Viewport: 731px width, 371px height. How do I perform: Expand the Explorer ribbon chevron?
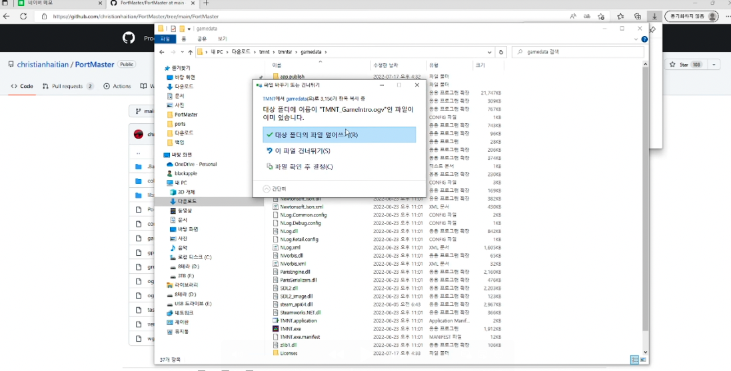tap(637, 39)
